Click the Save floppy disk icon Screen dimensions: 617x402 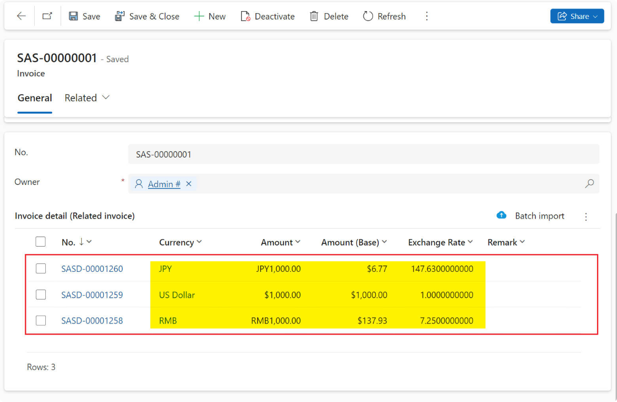[73, 16]
